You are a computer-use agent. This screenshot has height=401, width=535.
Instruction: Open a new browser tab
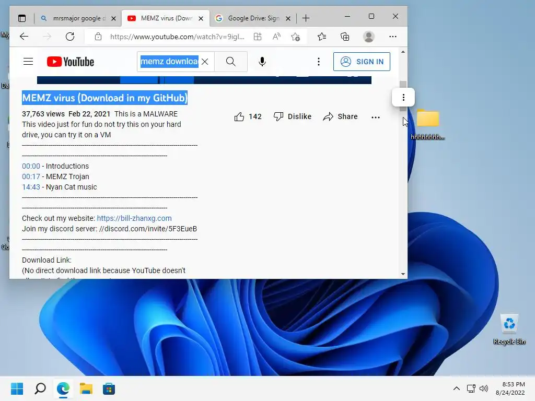point(306,18)
